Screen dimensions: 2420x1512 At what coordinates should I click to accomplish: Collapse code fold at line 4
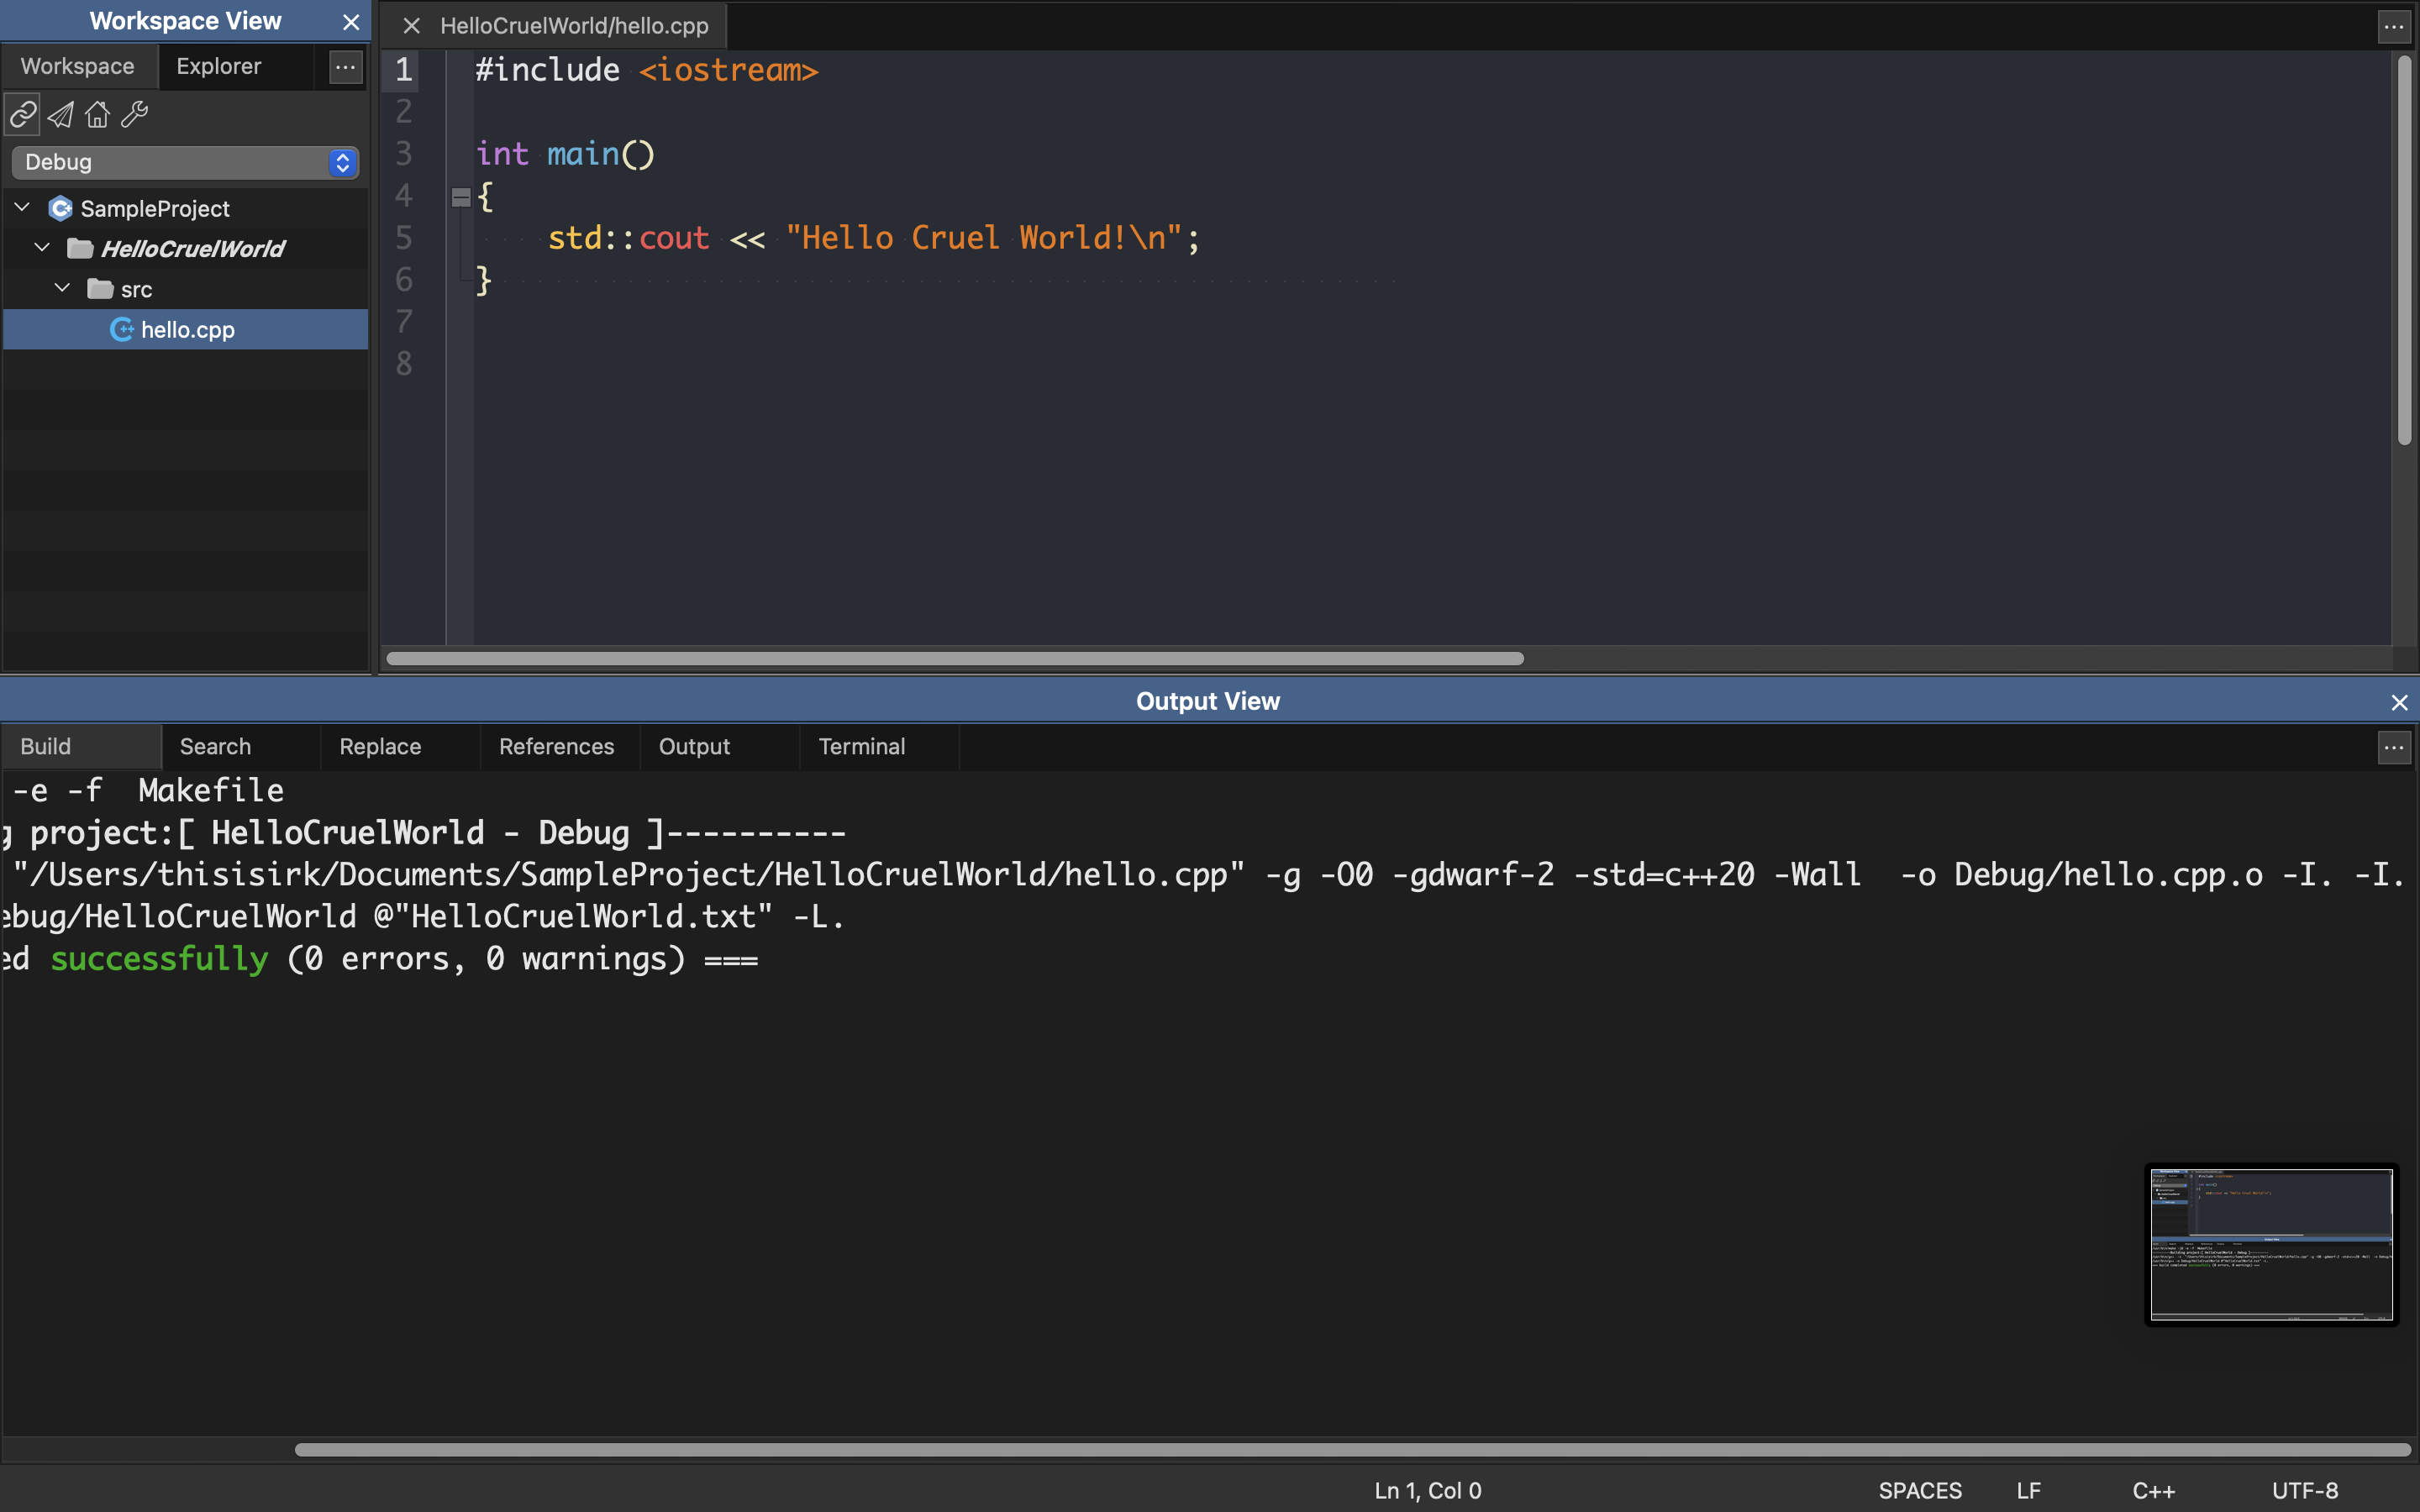(x=461, y=197)
